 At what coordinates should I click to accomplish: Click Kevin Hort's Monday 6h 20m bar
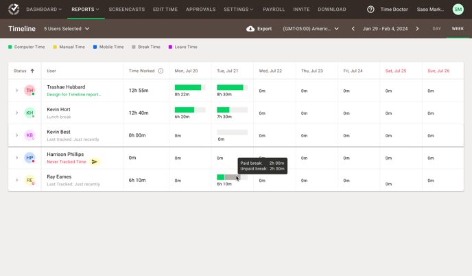point(190,110)
